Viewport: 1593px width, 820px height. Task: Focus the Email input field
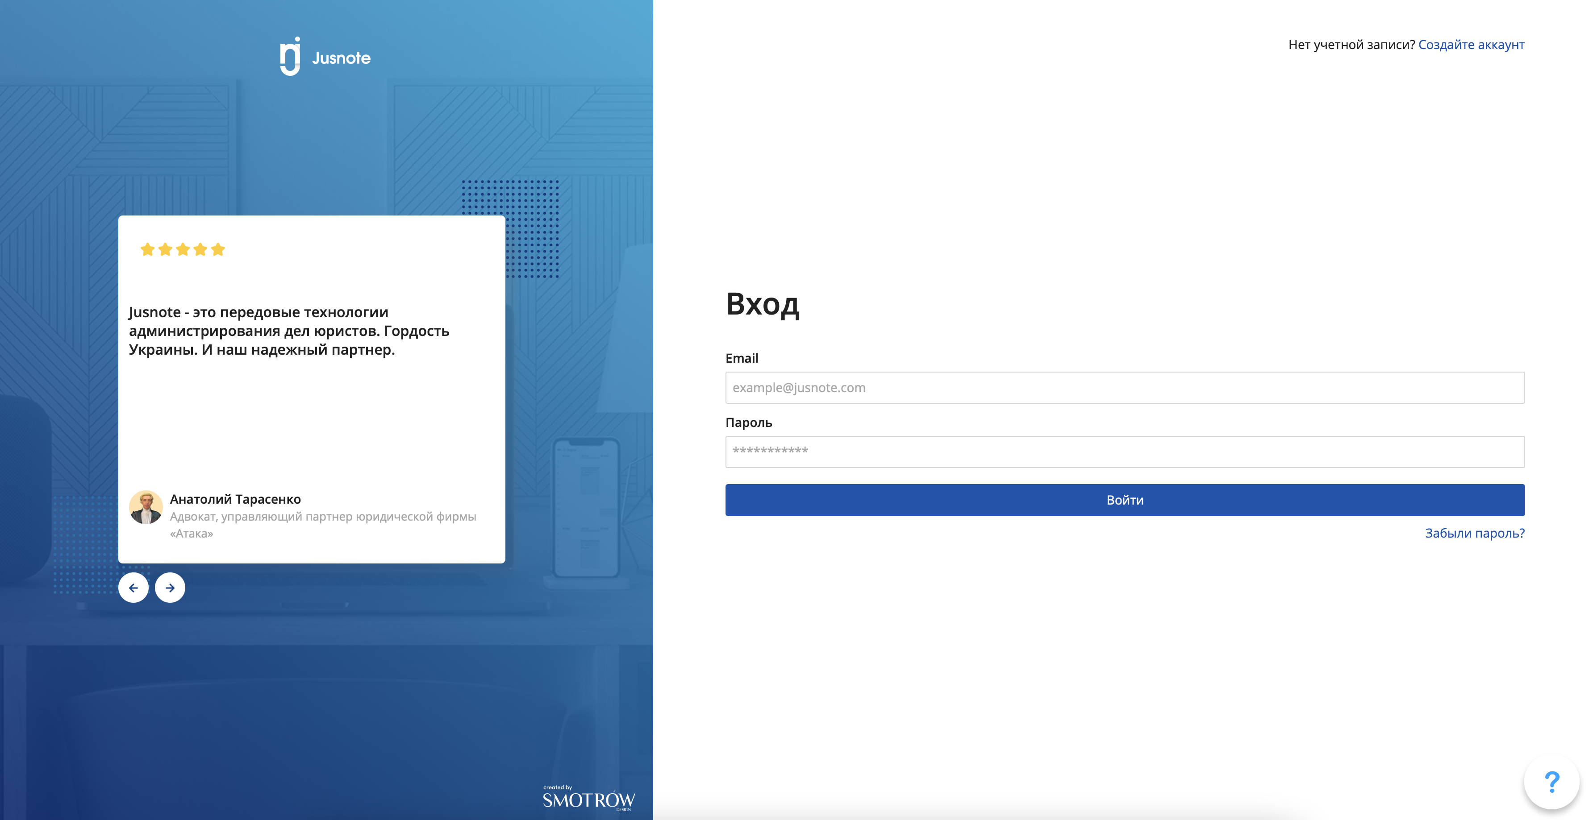click(x=1124, y=387)
